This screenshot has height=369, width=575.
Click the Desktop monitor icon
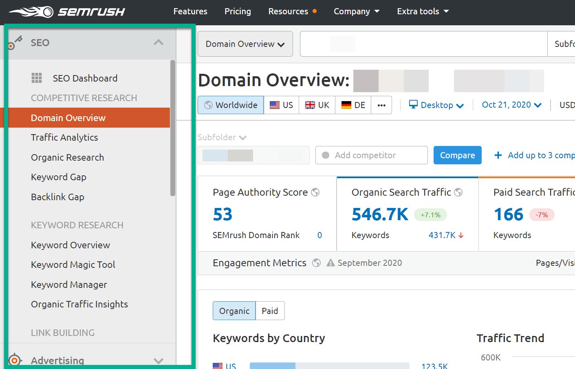click(x=413, y=104)
